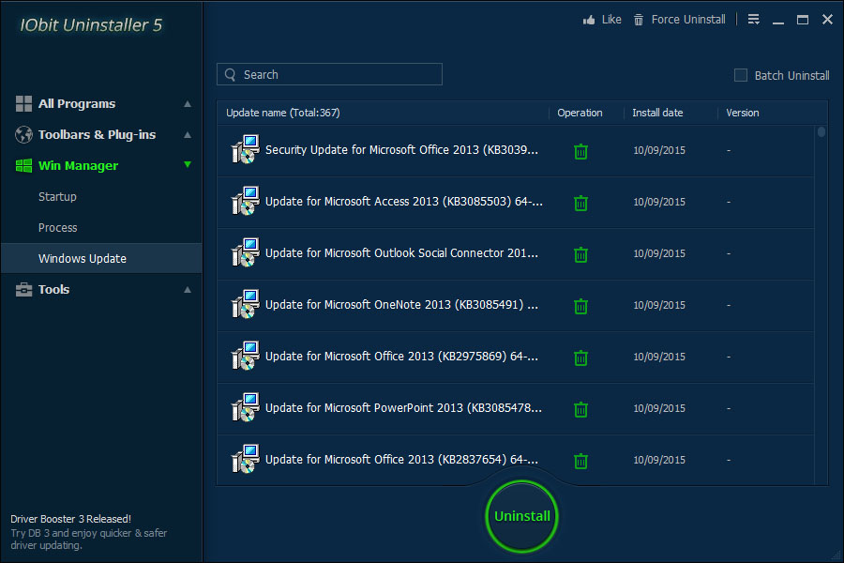This screenshot has height=563, width=844.
Task: Select Process in the sidebar
Action: (x=57, y=228)
